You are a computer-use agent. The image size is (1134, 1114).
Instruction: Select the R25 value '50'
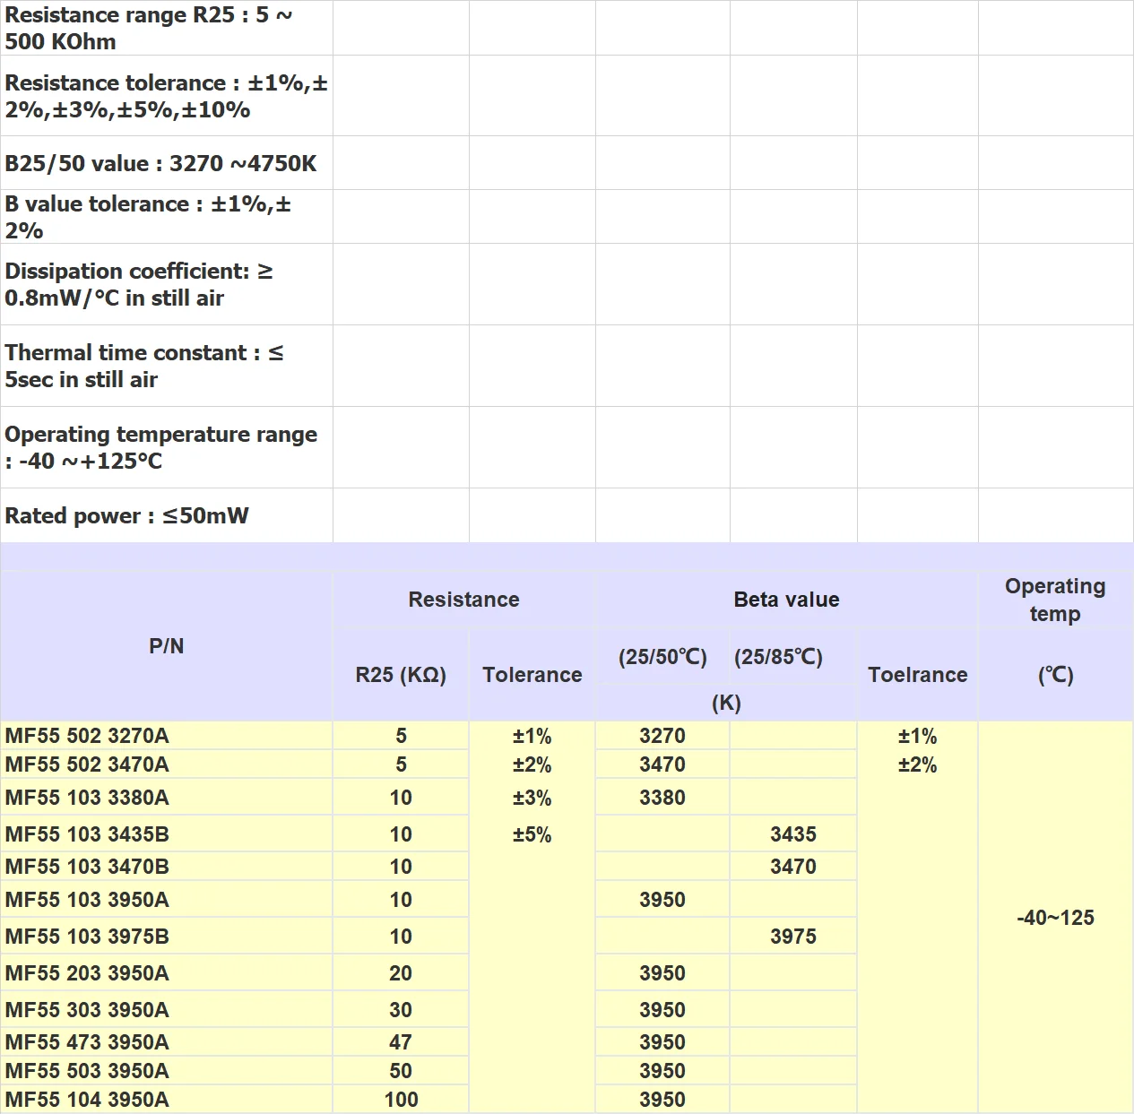pyautogui.click(x=401, y=1071)
